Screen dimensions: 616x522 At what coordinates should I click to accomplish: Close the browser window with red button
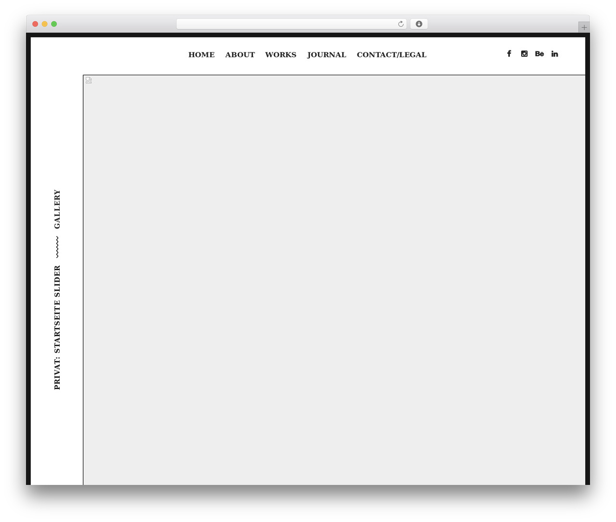point(35,24)
